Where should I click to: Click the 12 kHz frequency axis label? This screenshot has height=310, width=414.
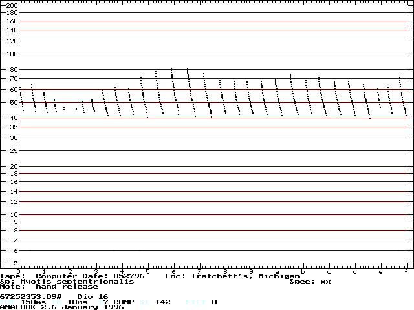pyautogui.click(x=13, y=202)
